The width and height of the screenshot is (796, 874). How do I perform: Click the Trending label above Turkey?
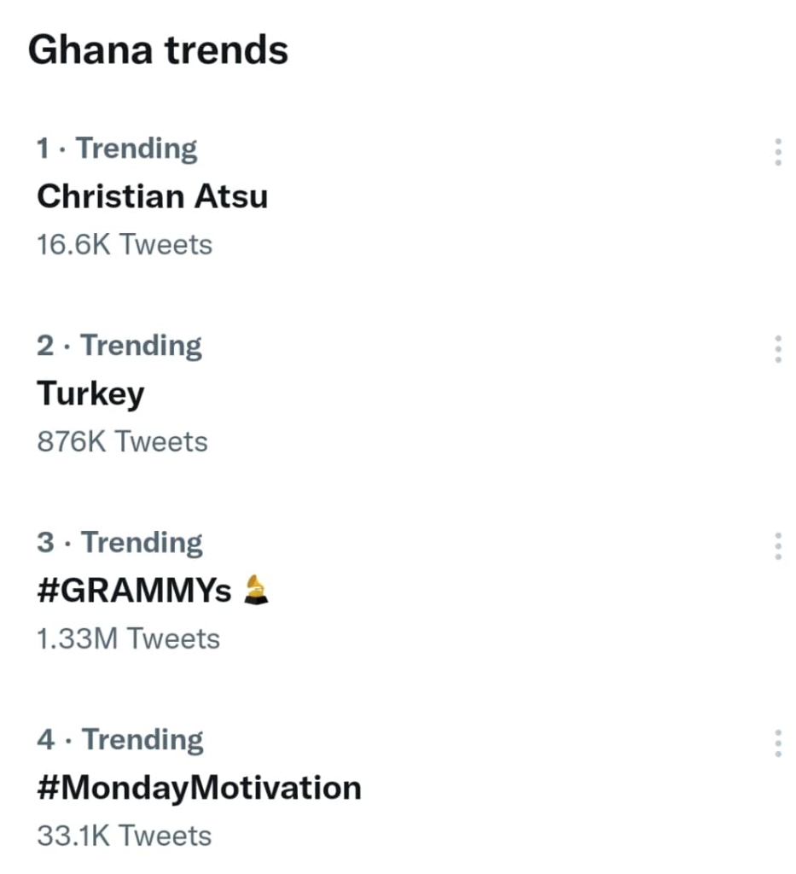[142, 346]
